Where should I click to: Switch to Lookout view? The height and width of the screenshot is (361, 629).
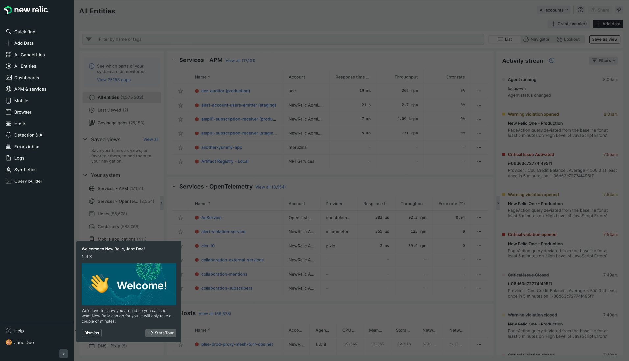(568, 39)
